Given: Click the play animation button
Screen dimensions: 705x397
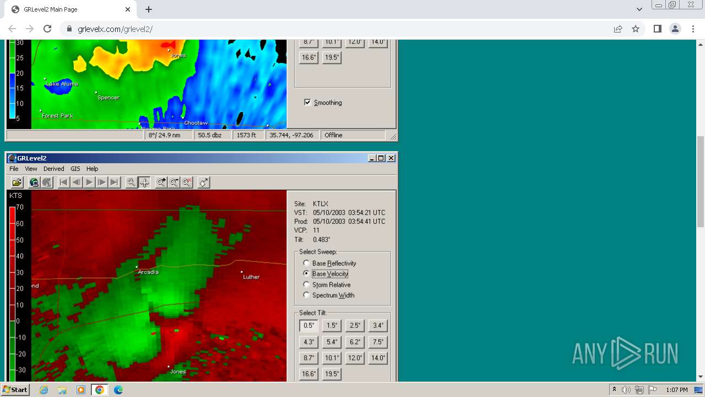Looking at the screenshot, I should pos(89,183).
